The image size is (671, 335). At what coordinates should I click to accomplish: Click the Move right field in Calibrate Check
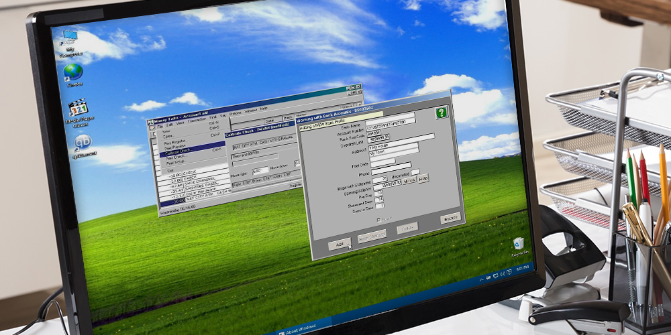tap(260, 171)
